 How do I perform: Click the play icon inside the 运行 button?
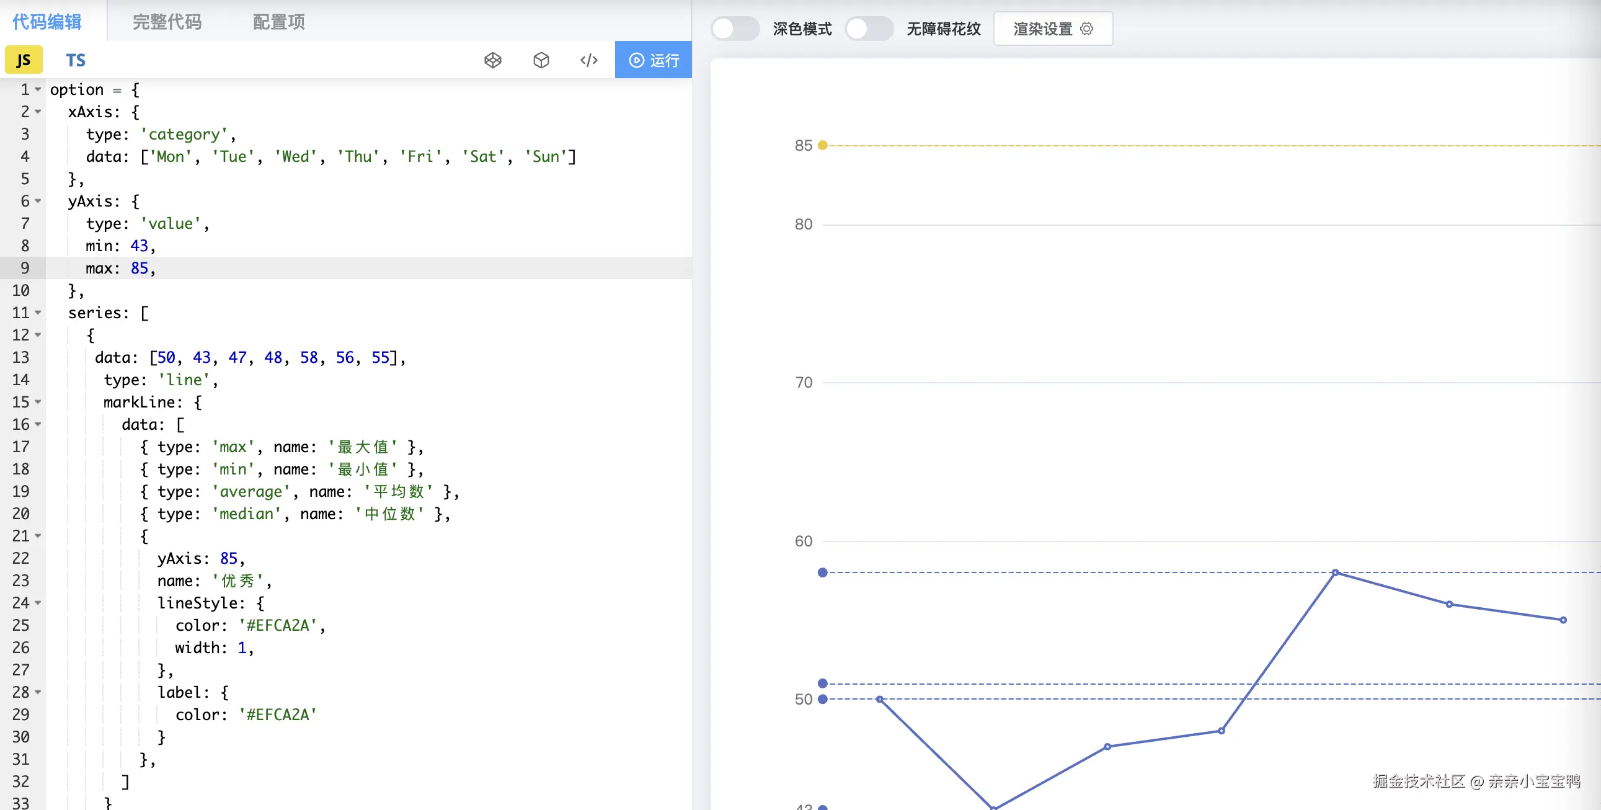(636, 60)
